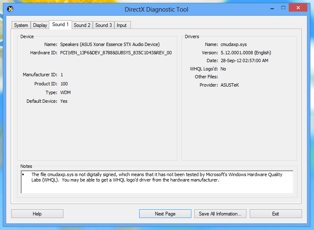314x230 pixels.
Task: Click the Default Device value 'Yes'
Action: click(64, 101)
